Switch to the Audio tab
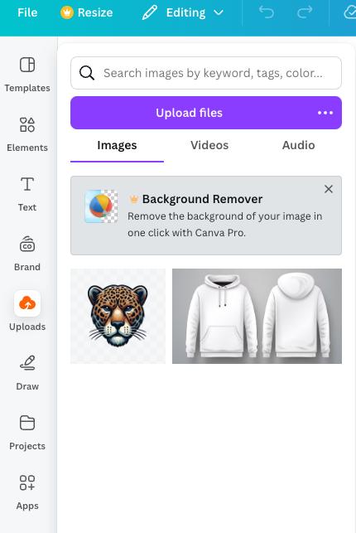356x533 pixels. tap(298, 146)
